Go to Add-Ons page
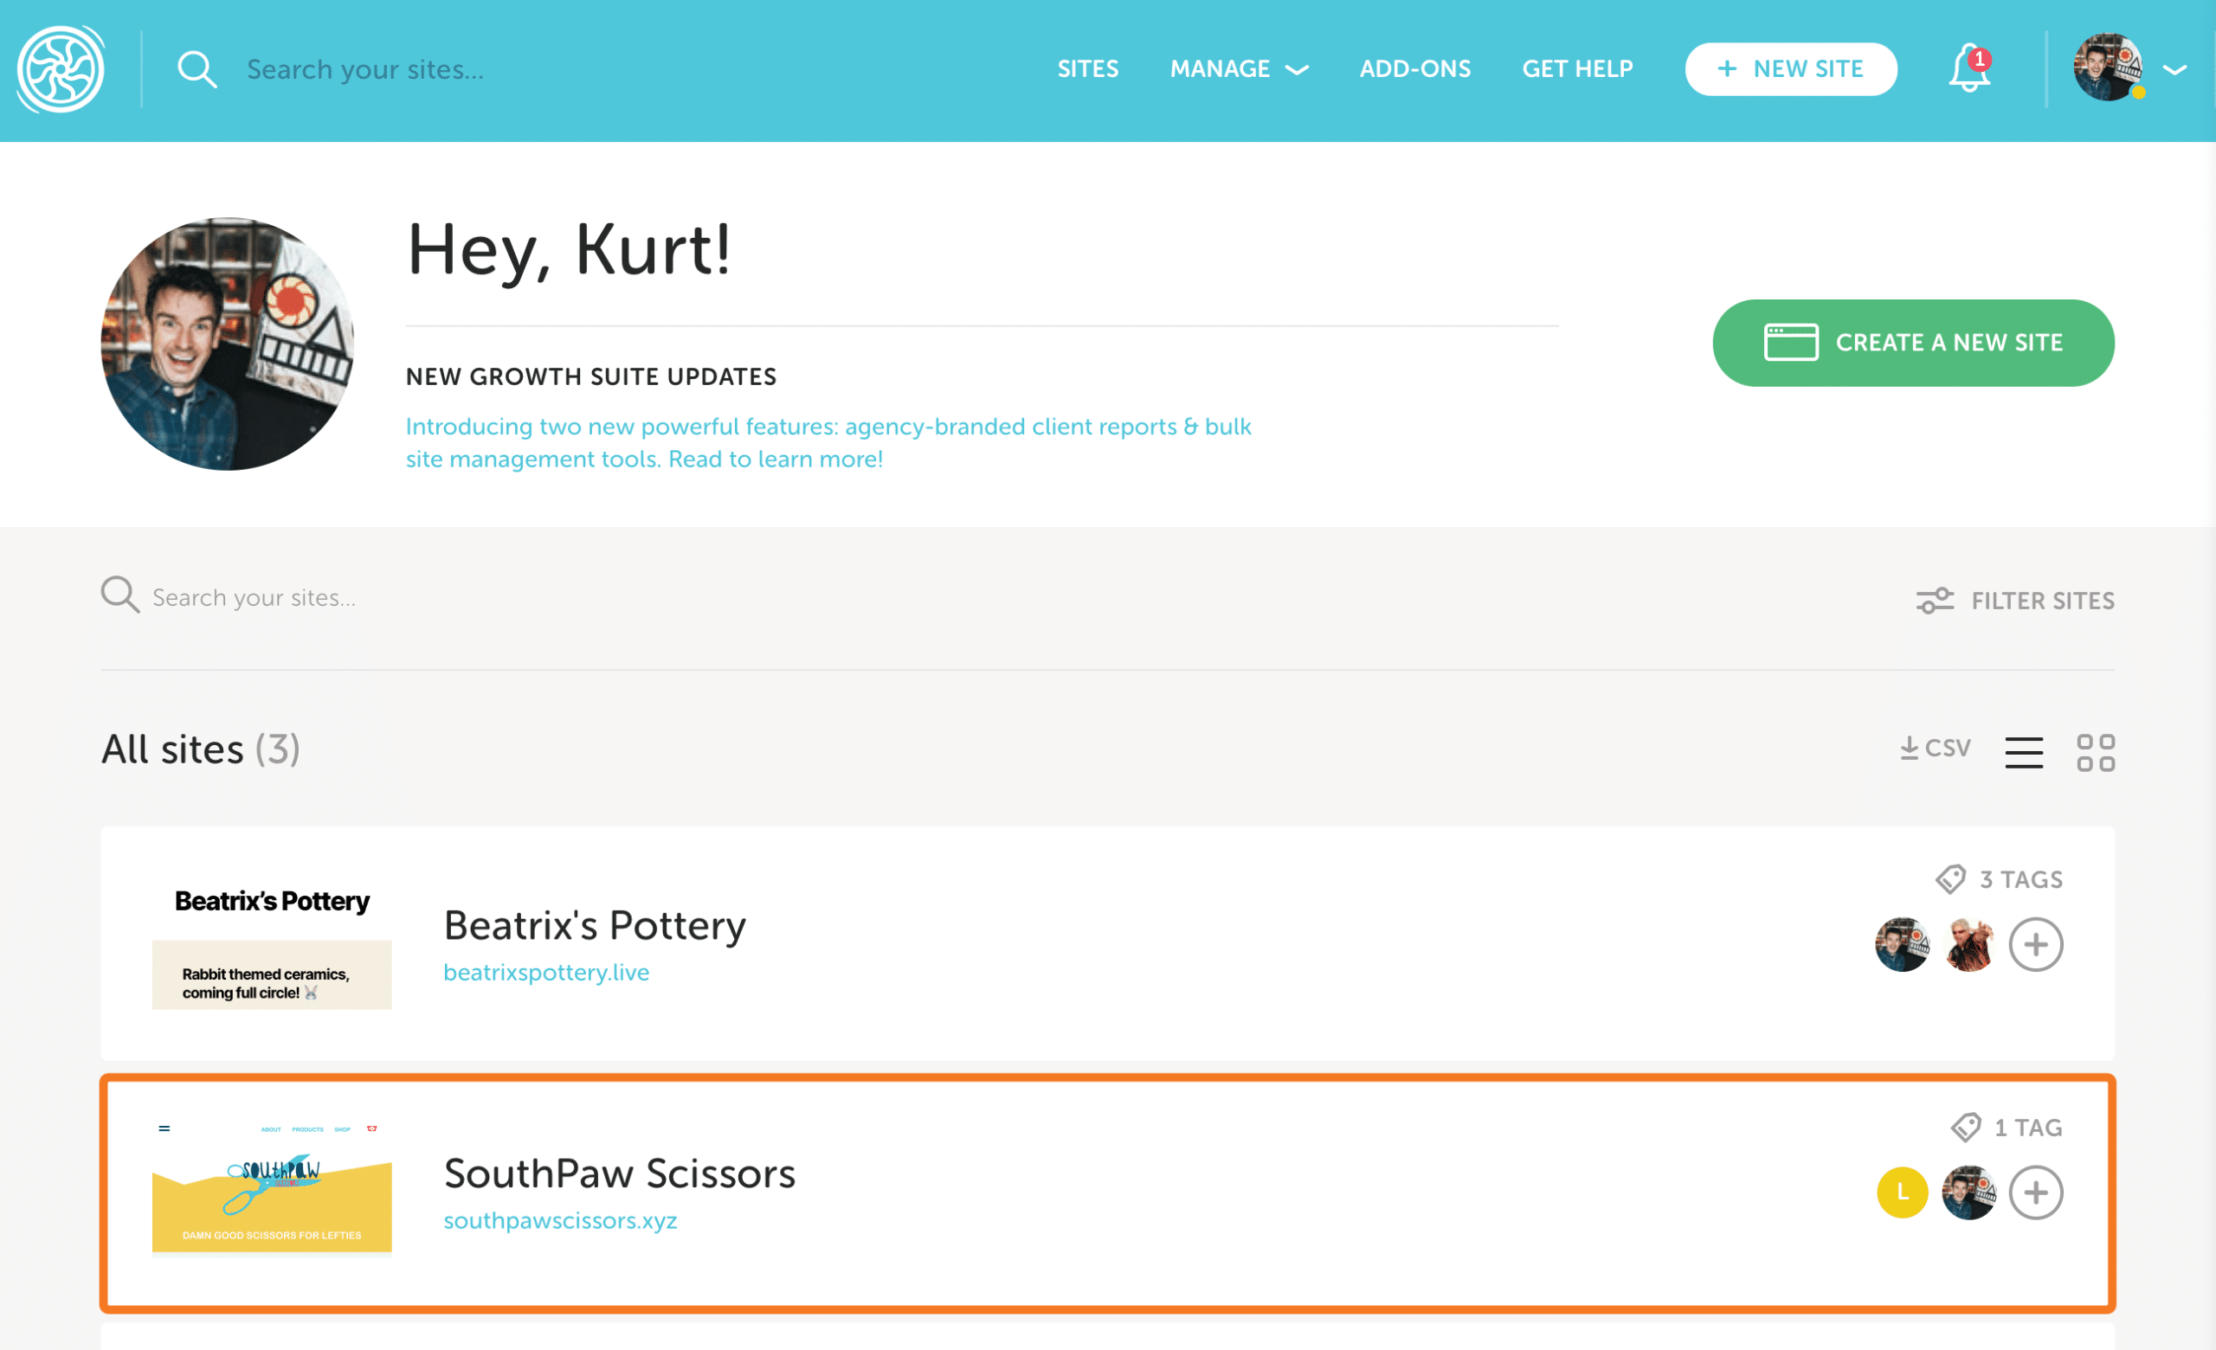Screen dimensions: 2216x1350 click(x=1414, y=69)
